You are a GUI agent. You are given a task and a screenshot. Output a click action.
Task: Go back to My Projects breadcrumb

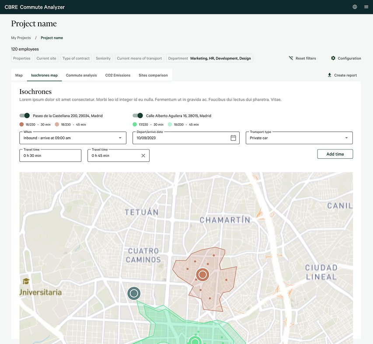click(21, 38)
